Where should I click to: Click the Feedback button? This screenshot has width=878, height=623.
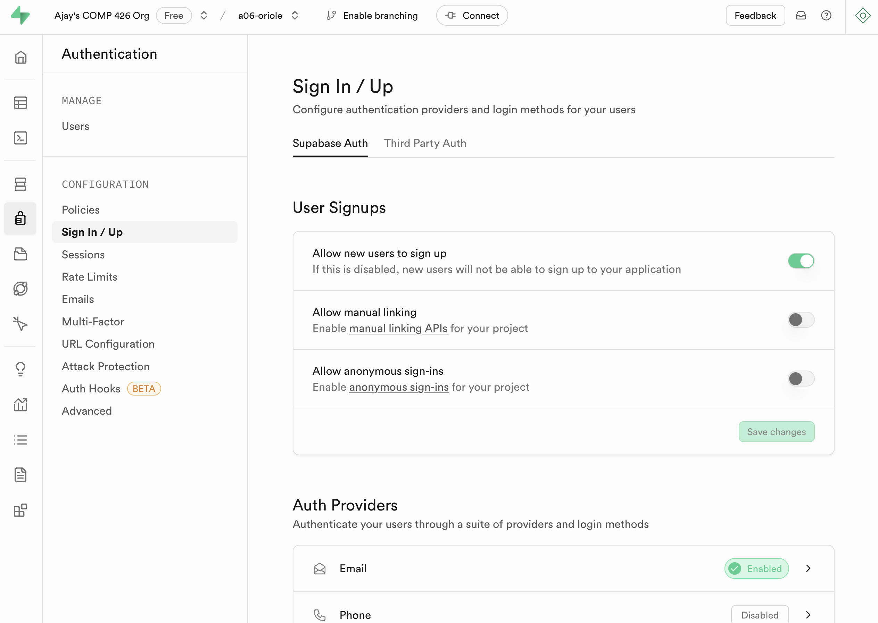[755, 15]
